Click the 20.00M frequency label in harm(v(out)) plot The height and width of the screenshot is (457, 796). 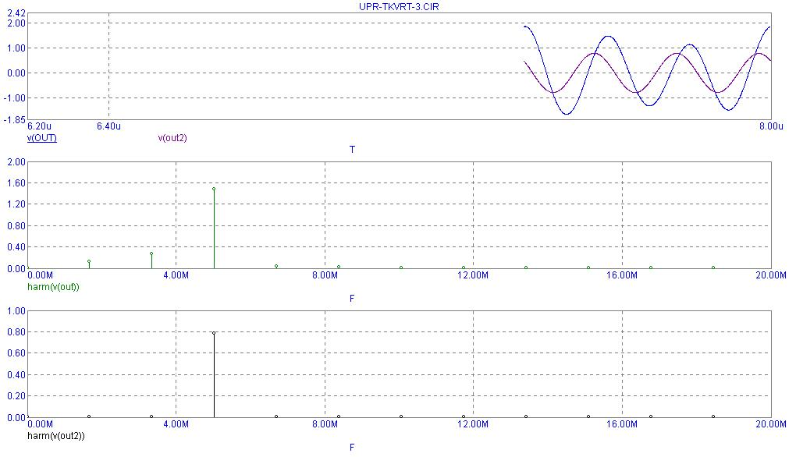770,275
